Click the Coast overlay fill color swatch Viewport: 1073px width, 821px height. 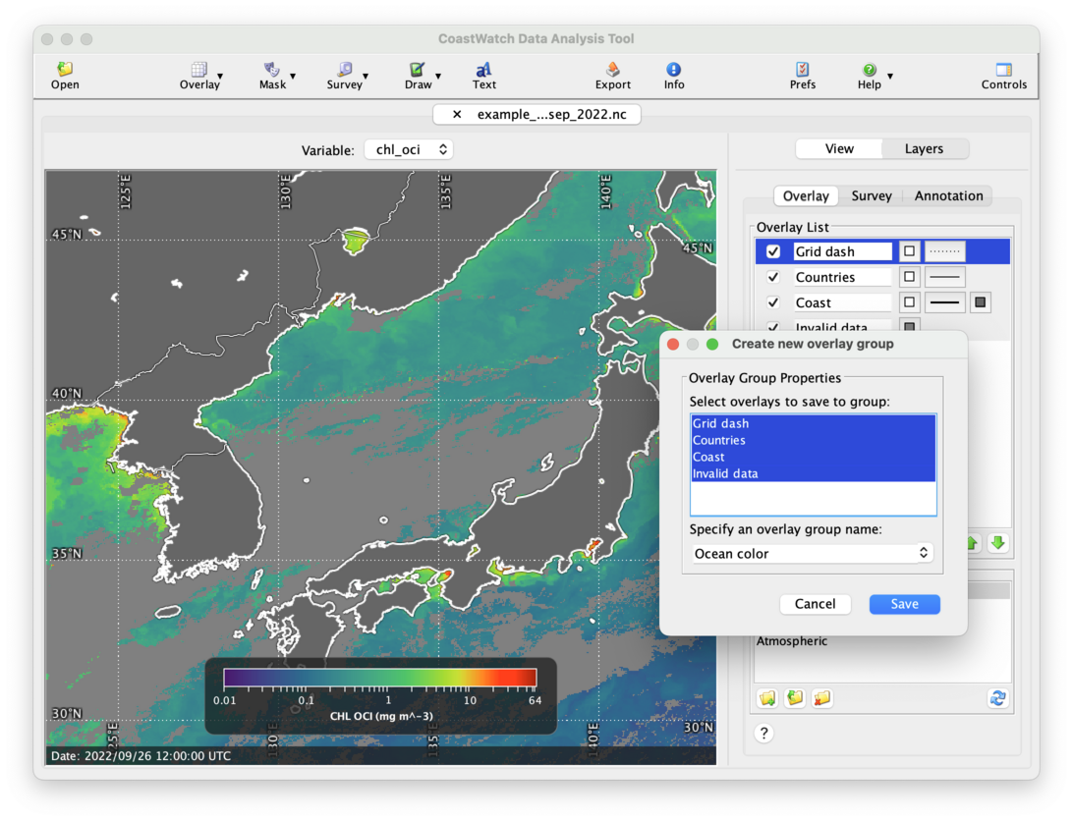980,303
